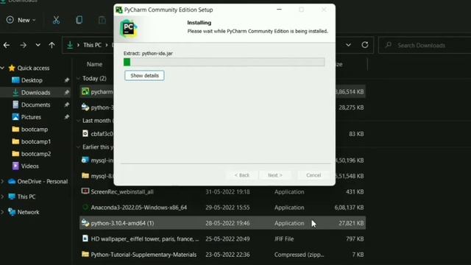Open the bootcamp2 folder in sidebar
The width and height of the screenshot is (471, 265).
[x=36, y=154]
